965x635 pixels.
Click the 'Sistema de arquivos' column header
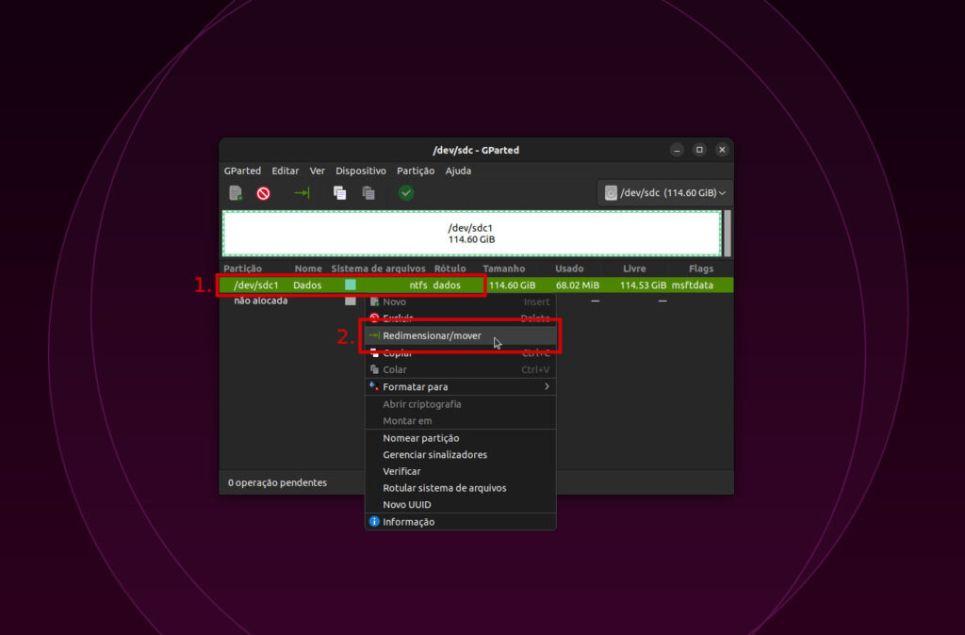(378, 269)
